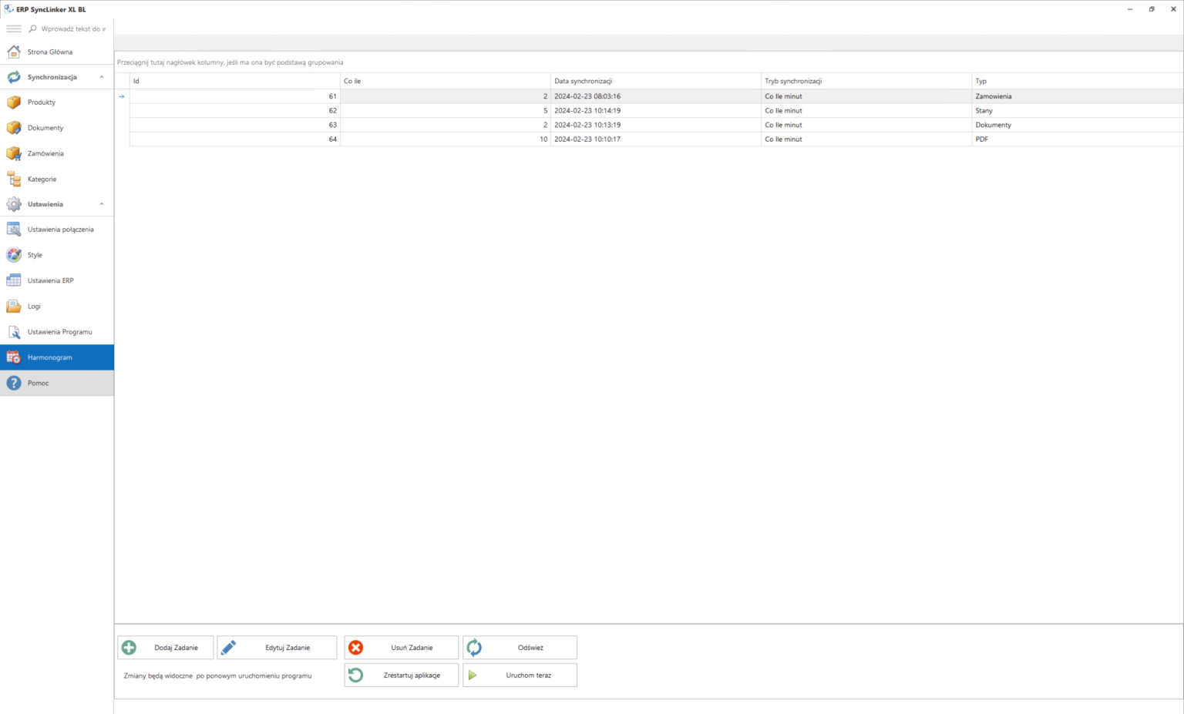Open the Dokumenty section icon

[x=12, y=127]
